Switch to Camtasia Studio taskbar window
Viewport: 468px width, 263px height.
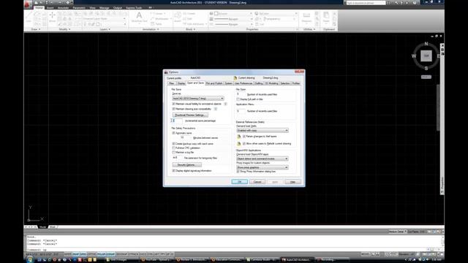point(262,260)
